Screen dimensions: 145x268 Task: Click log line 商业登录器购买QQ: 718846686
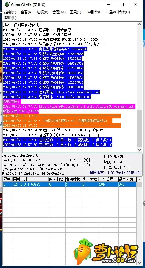(45, 49)
